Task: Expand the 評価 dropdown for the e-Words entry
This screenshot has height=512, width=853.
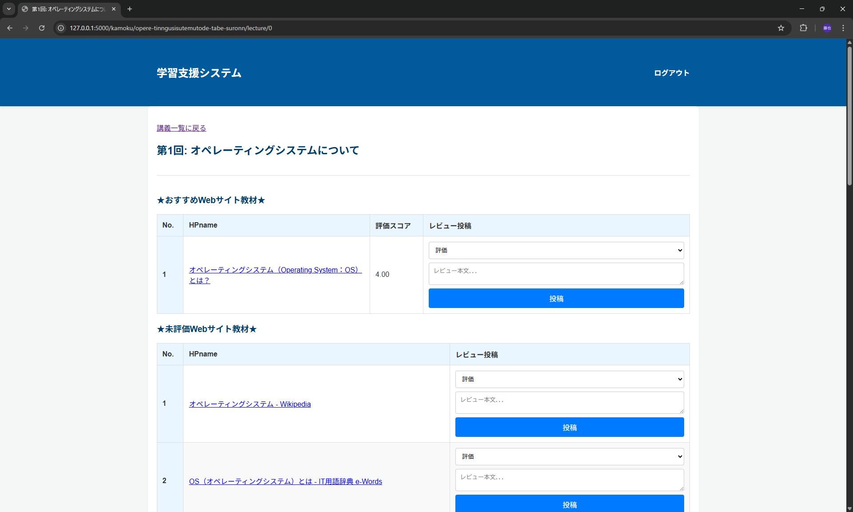Action: (569, 456)
